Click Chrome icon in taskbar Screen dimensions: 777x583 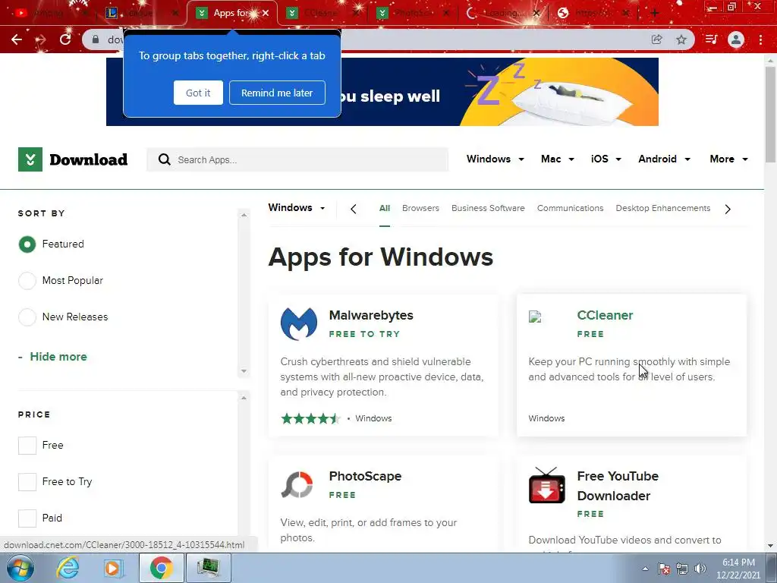coord(161,568)
